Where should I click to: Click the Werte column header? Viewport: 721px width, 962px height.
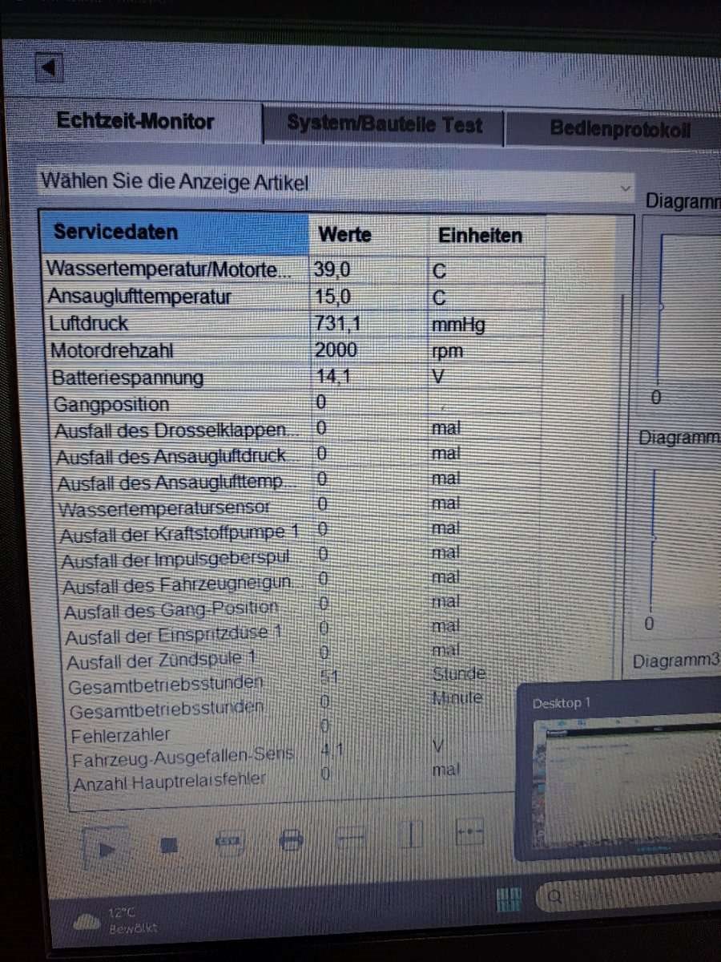344,235
